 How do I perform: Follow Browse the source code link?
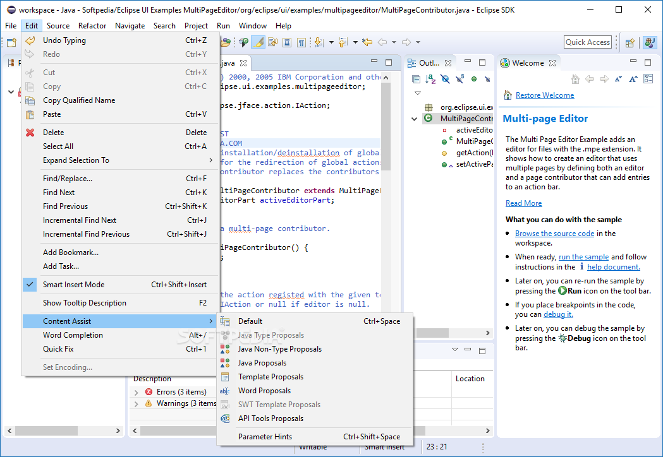click(554, 234)
